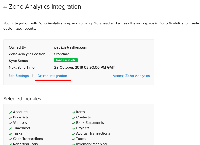Click the green checkmark beside Accounts
200x145 pixels.
[10, 112]
